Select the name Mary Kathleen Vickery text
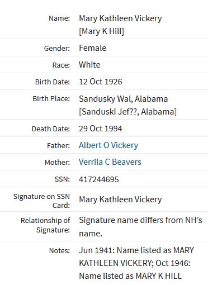Viewport: 208px width, 285px height. point(120,18)
